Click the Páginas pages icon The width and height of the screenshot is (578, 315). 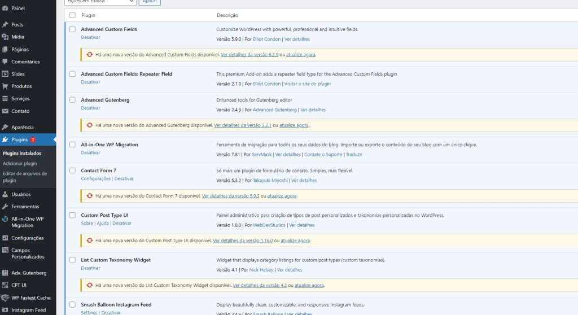click(5, 49)
